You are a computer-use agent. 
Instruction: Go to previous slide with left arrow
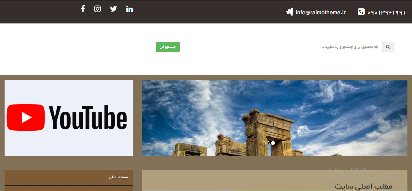tap(162, 83)
